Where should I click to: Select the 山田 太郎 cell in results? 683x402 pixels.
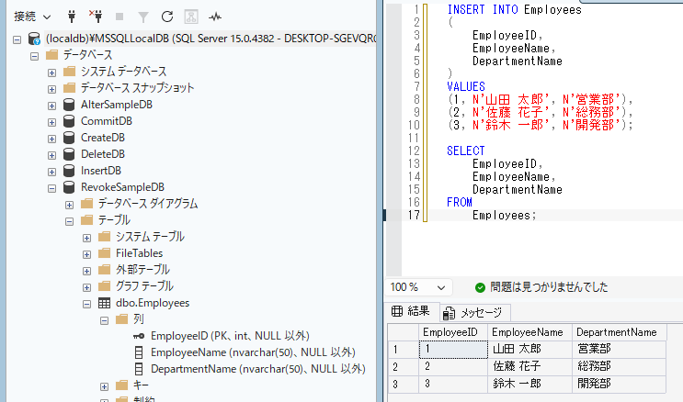tap(529, 350)
